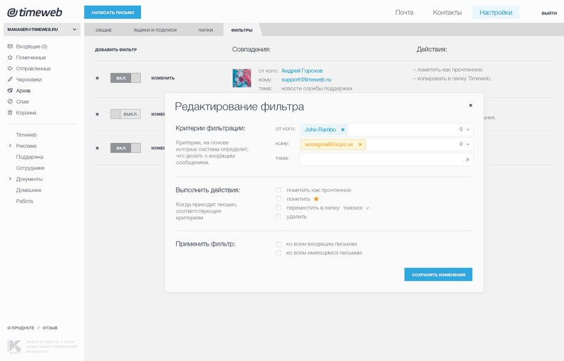This screenshot has width=564, height=361.
Task: Open the Андрей Горохов sender link
Action: [x=302, y=70]
